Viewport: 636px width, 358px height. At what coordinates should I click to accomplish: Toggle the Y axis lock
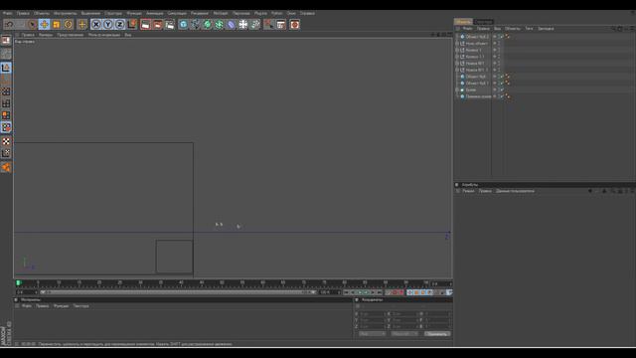(108, 24)
